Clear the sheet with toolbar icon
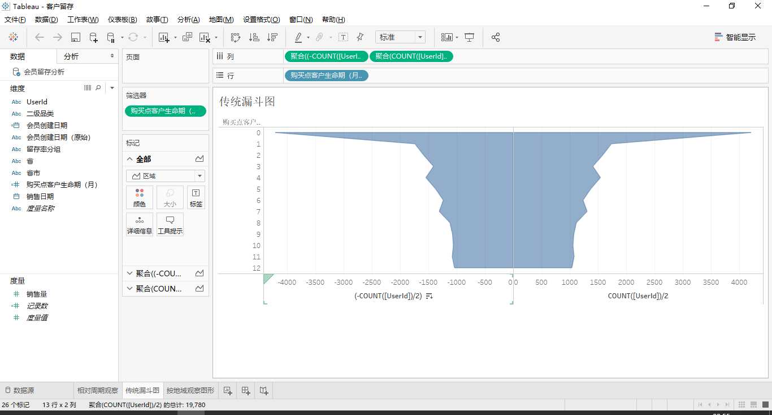 (x=205, y=37)
